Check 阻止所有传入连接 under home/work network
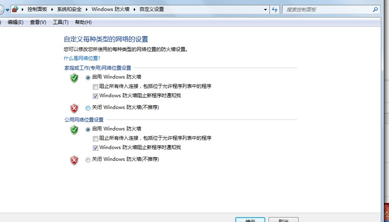 click(95, 87)
